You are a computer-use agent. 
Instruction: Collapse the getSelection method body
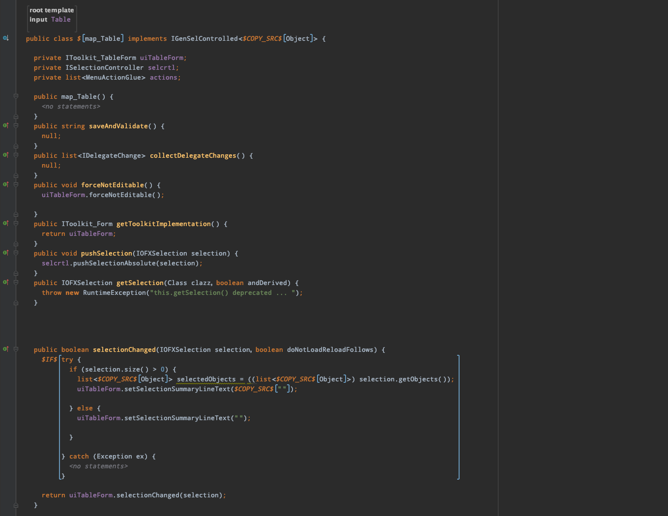(x=16, y=283)
